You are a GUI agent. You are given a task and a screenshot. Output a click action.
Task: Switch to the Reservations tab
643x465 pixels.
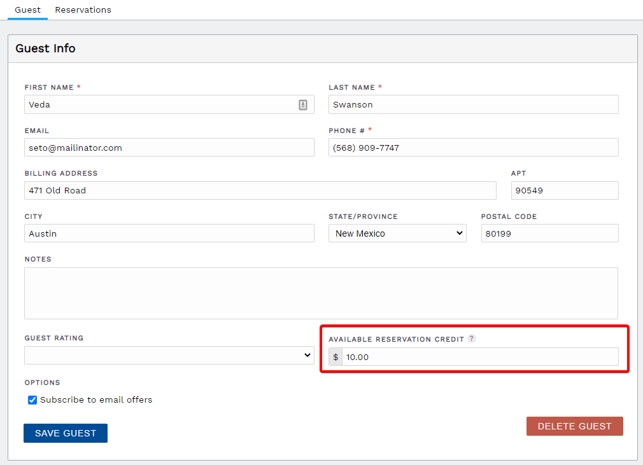coord(83,10)
